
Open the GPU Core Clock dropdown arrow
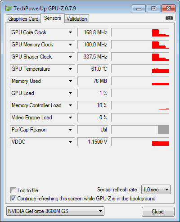point(70,32)
